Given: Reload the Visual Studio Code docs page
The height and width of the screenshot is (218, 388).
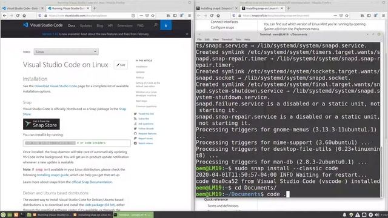Looking at the screenshot, I should [18, 16].
